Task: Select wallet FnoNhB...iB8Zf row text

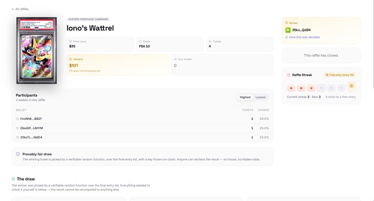Action: [31, 119]
